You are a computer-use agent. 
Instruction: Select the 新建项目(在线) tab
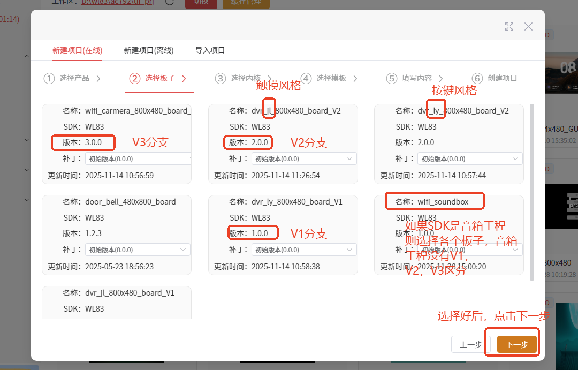pos(78,50)
